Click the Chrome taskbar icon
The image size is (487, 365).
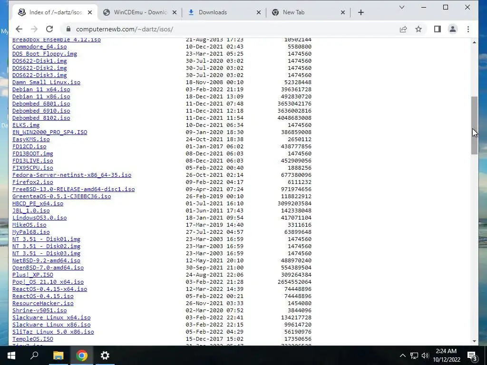coord(82,355)
